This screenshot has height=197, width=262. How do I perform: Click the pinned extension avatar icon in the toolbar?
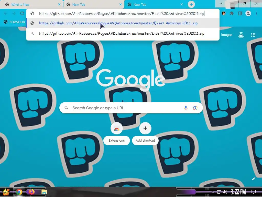click(x=224, y=13)
